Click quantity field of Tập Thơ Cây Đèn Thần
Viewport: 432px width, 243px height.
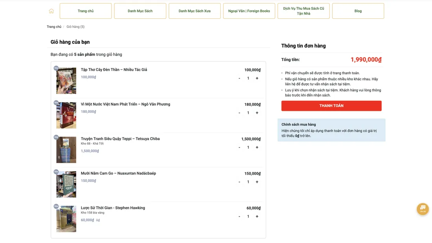click(x=248, y=78)
